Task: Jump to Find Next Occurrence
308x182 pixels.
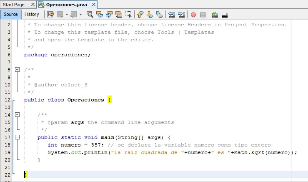Action: (109, 15)
